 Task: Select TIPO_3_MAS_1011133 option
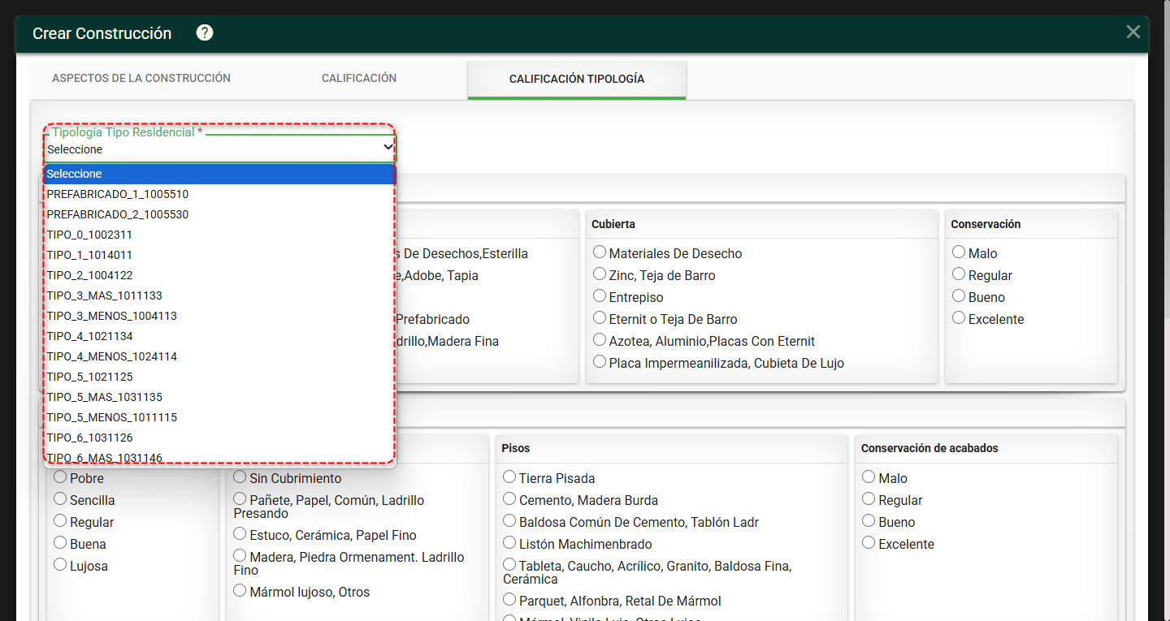[x=219, y=295]
